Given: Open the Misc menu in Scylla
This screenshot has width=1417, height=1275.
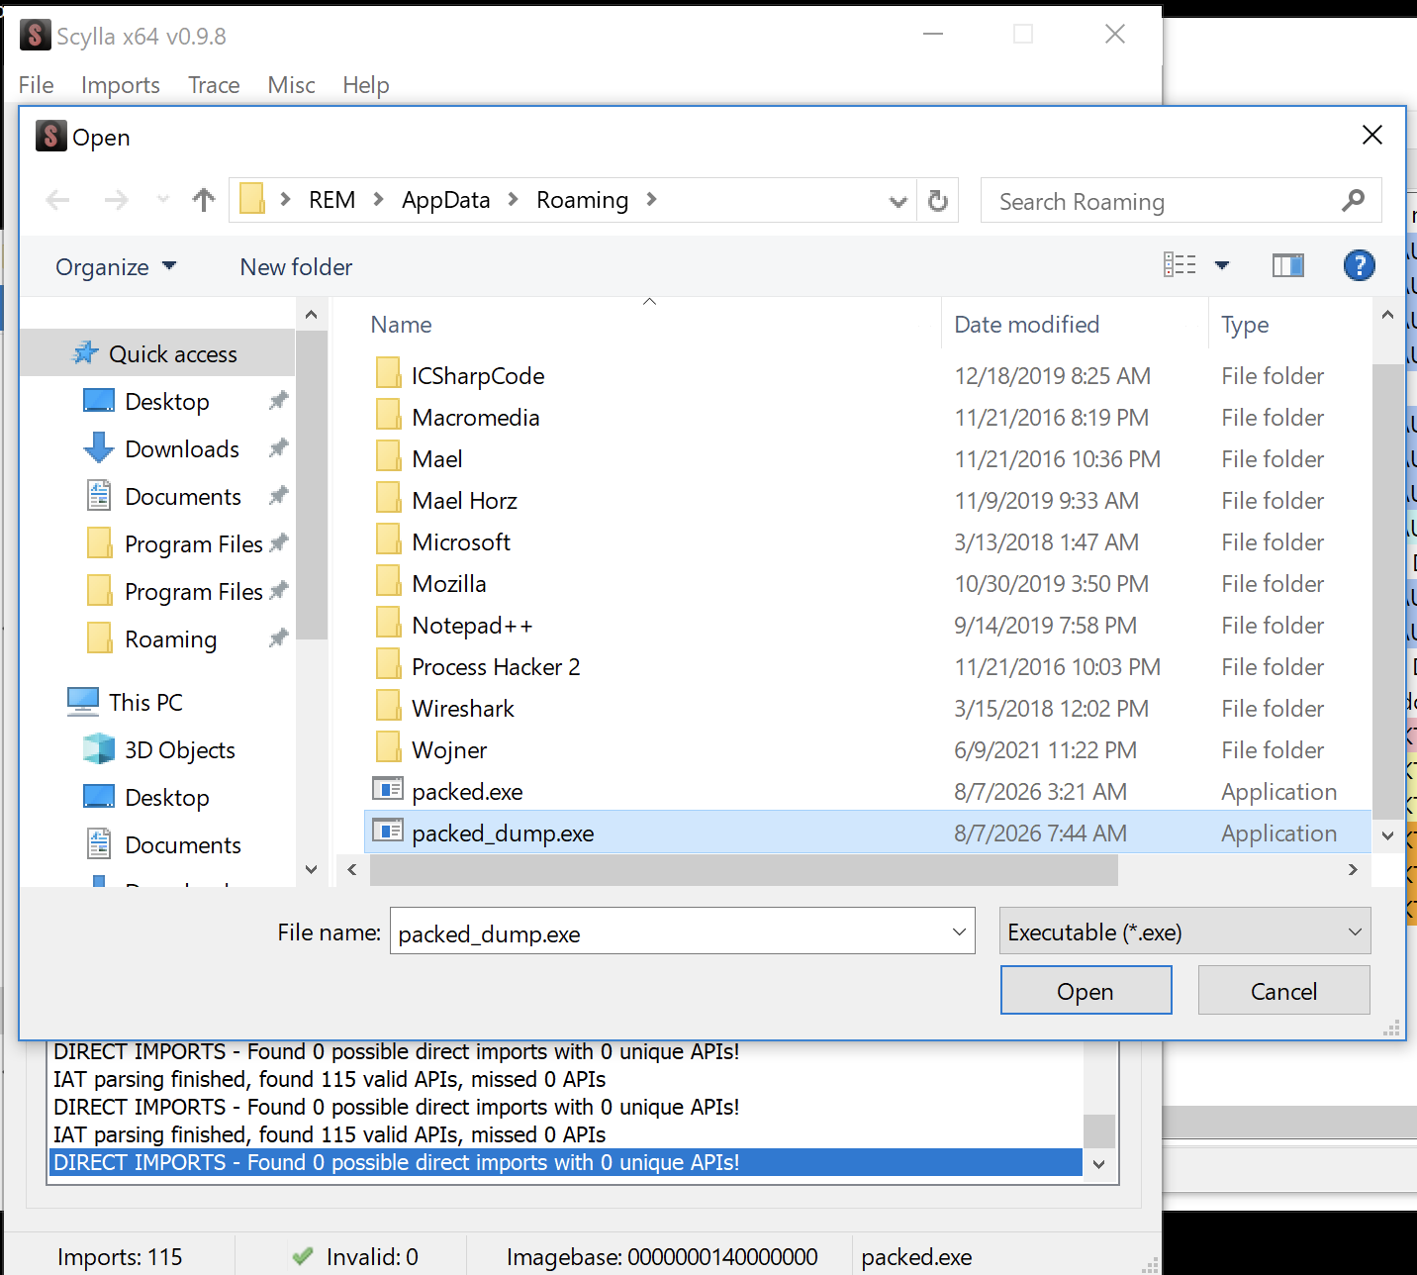Looking at the screenshot, I should pyautogui.click(x=291, y=85).
